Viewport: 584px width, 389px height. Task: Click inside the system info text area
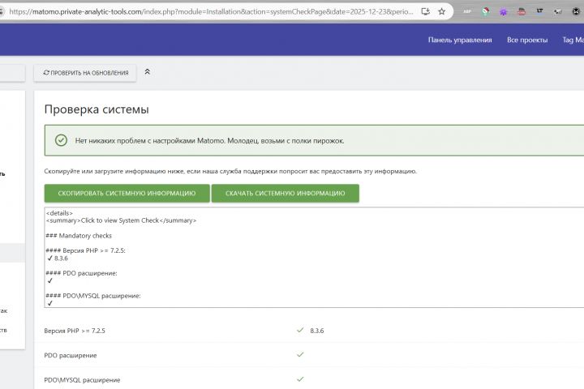click(x=314, y=258)
